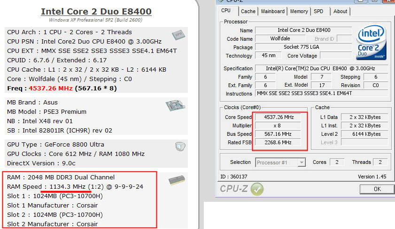
Task: Click the GPU Clocks line
Action: 76,154
